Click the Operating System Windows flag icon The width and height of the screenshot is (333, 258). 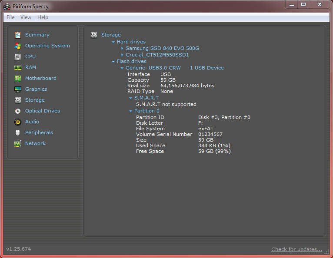tap(18, 46)
